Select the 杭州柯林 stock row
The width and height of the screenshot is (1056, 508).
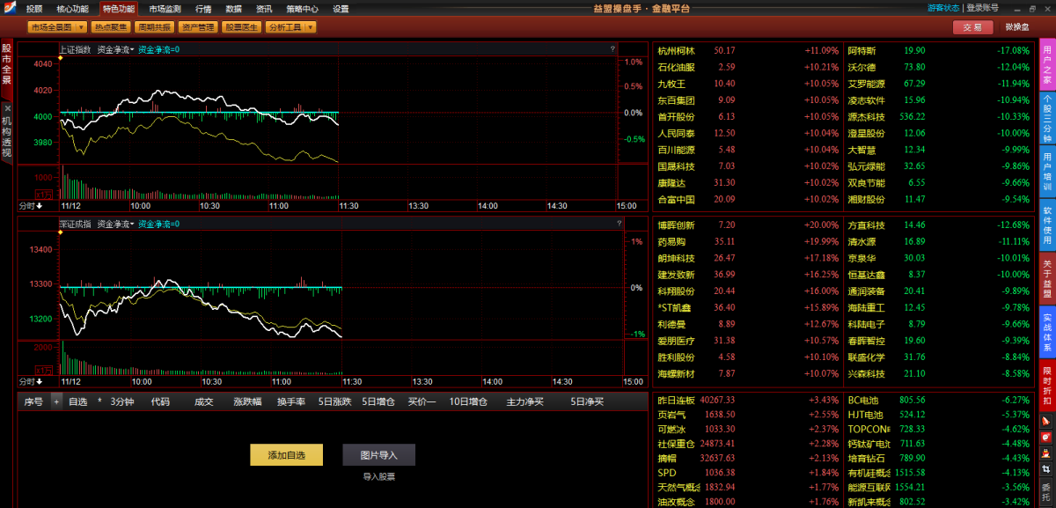676,51
